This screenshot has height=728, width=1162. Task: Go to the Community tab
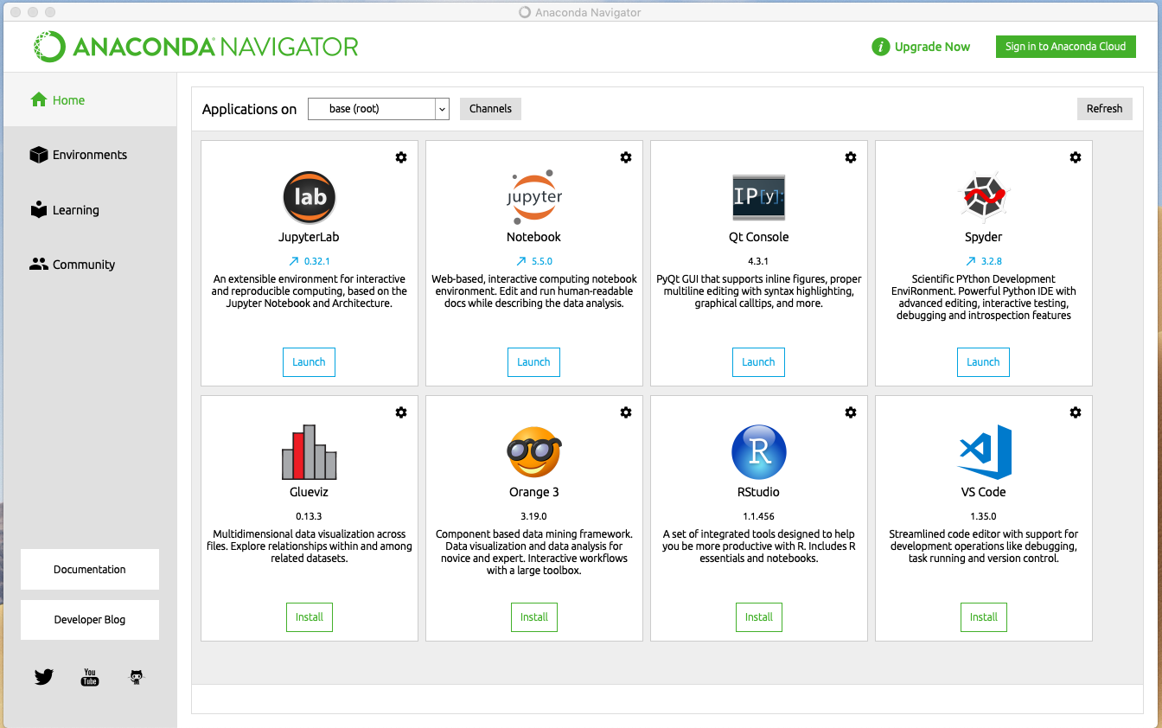click(x=83, y=265)
